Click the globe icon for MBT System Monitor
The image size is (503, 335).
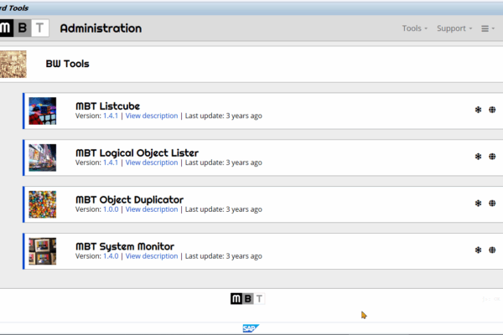click(x=491, y=250)
